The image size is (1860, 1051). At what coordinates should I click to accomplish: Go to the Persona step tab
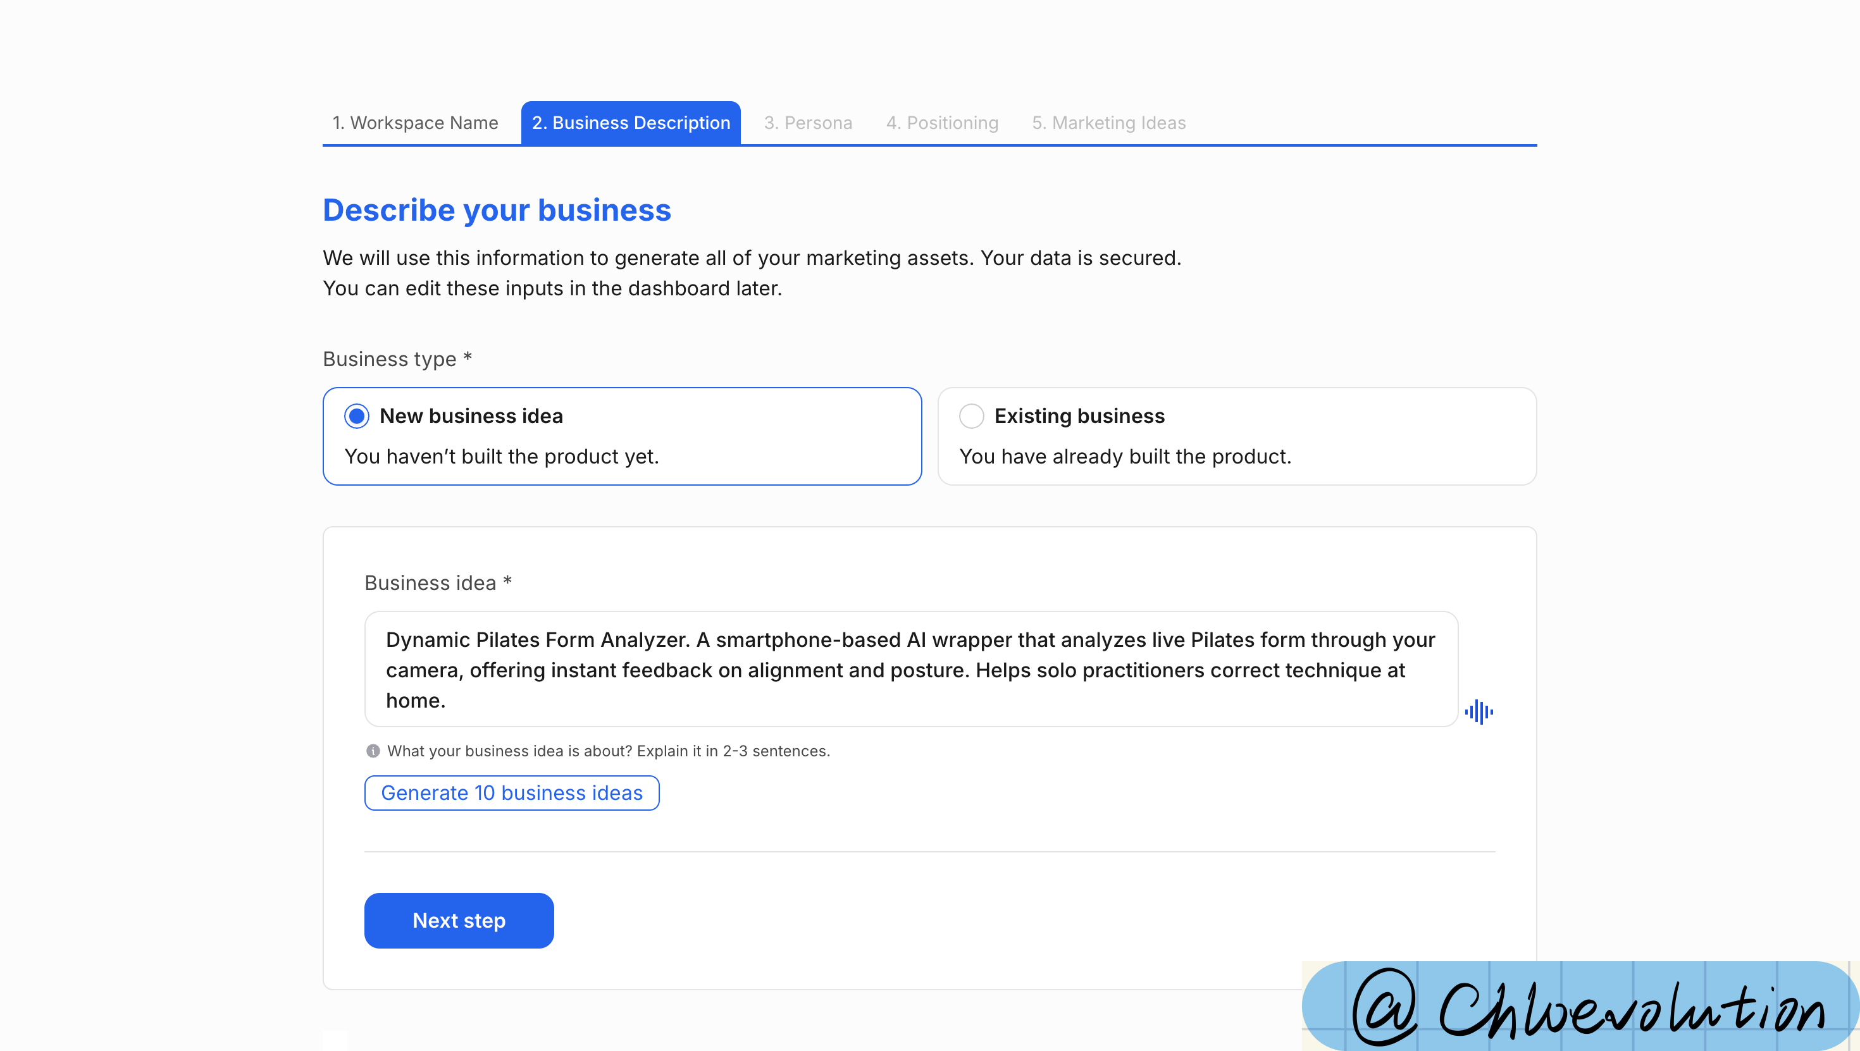(808, 123)
